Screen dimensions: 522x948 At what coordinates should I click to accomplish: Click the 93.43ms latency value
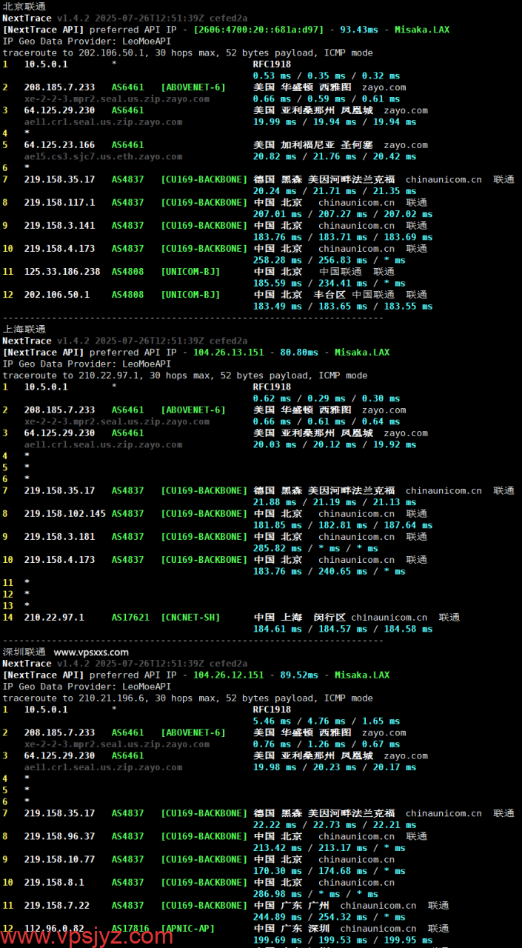coord(359,30)
